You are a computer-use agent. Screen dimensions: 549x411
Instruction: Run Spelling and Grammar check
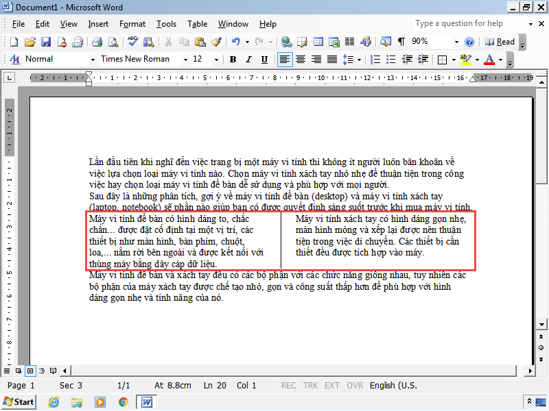[132, 42]
